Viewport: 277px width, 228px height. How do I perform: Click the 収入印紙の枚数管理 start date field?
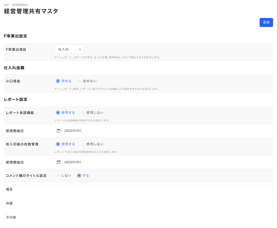tap(73, 162)
